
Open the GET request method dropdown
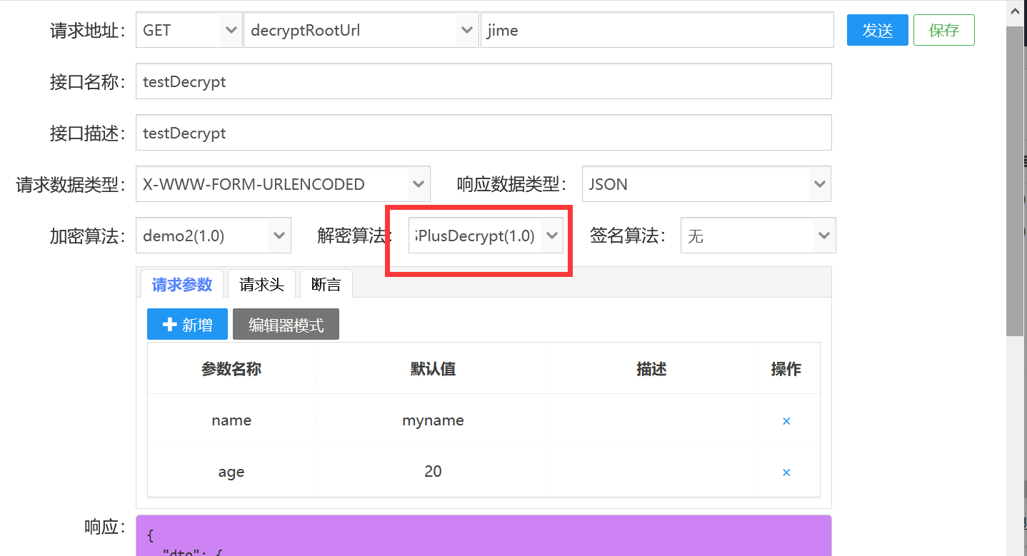(189, 30)
